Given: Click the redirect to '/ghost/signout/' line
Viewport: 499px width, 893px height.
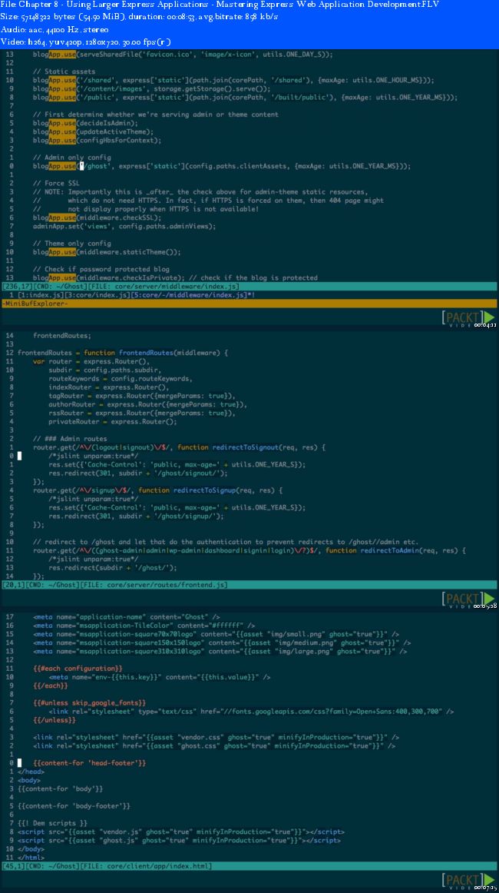Looking at the screenshot, I should (x=137, y=473).
